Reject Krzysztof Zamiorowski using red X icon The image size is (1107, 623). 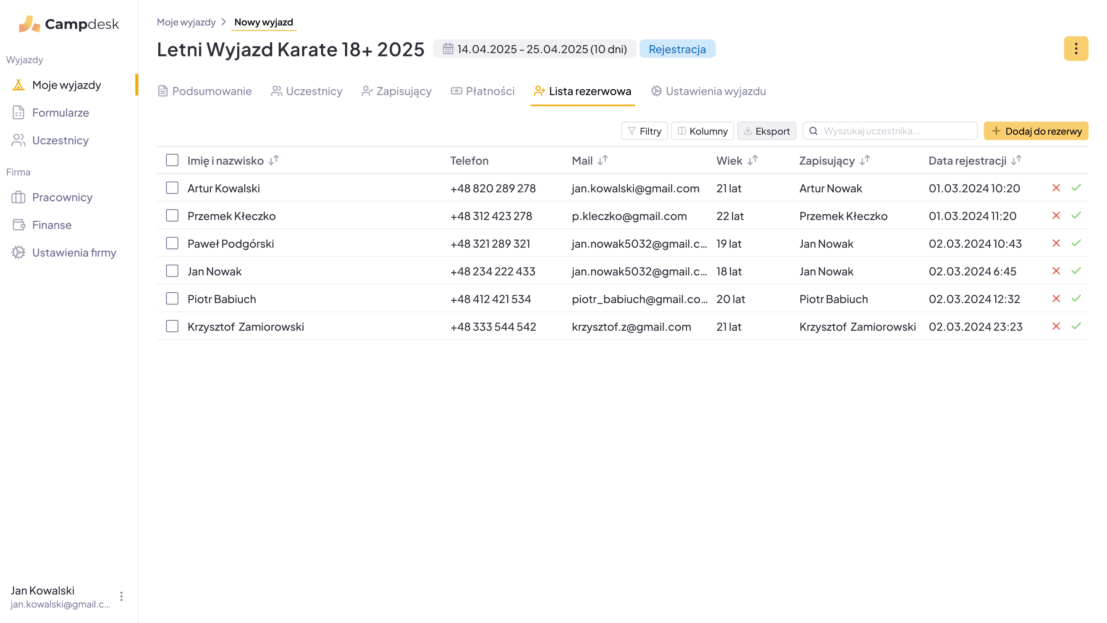1056,326
